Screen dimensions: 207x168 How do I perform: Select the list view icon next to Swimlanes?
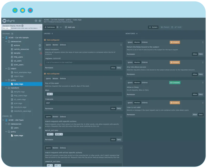tap(57, 27)
